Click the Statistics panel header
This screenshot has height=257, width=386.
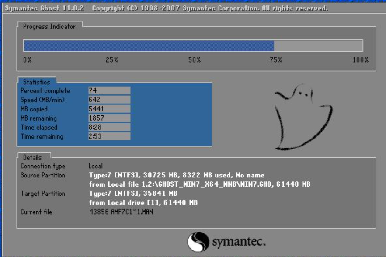37,82
